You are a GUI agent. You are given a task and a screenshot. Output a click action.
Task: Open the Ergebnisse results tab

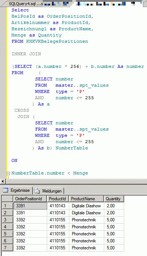point(16,190)
